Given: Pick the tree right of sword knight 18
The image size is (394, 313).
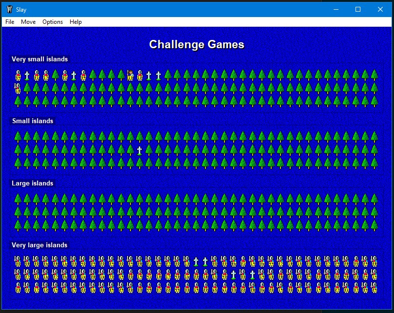Looking at the screenshot, I should (27, 89).
